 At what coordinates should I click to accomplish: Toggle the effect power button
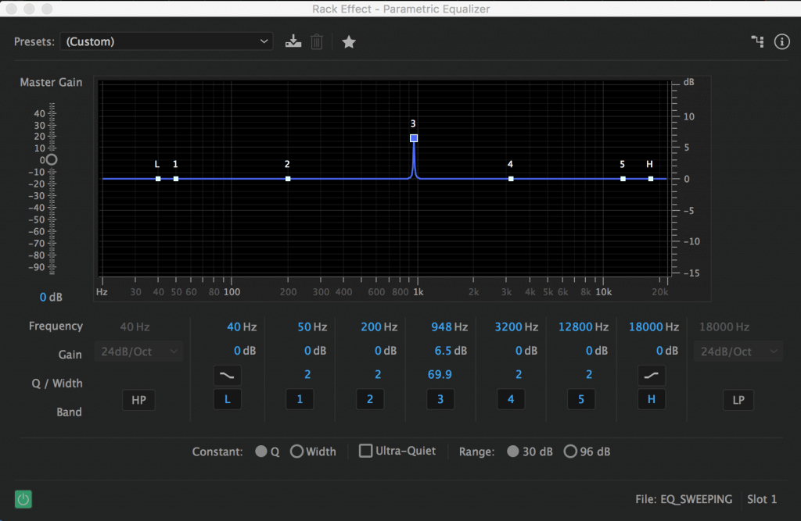[23, 498]
